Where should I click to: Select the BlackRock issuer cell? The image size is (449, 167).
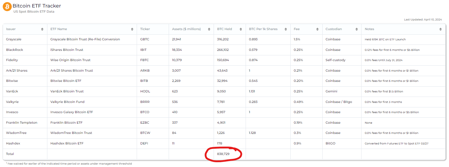point(14,50)
